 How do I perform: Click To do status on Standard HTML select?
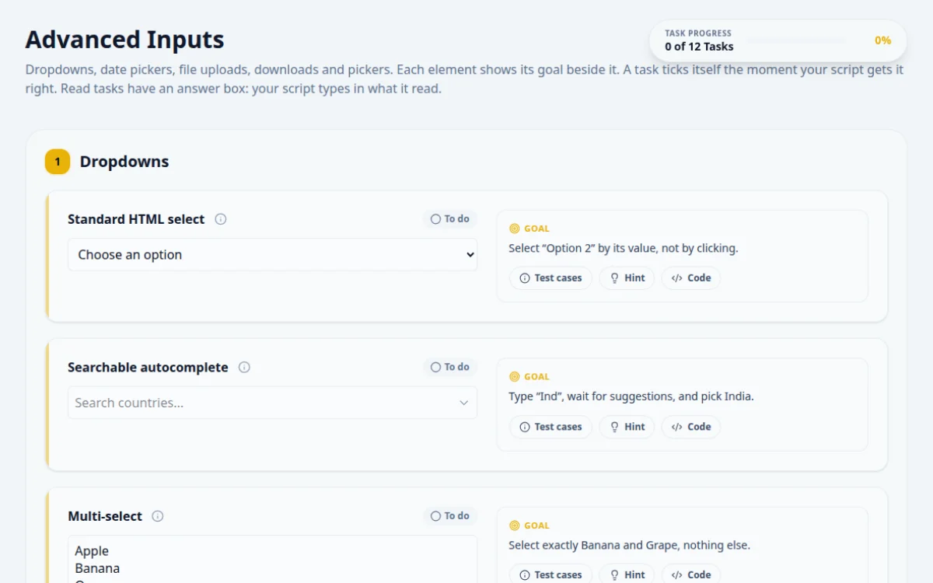pyautogui.click(x=450, y=219)
